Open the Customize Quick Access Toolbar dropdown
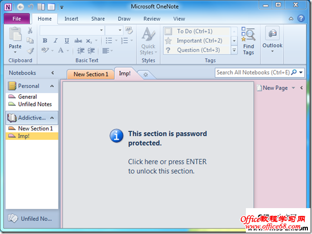The width and height of the screenshot is (312, 234). (62, 8)
